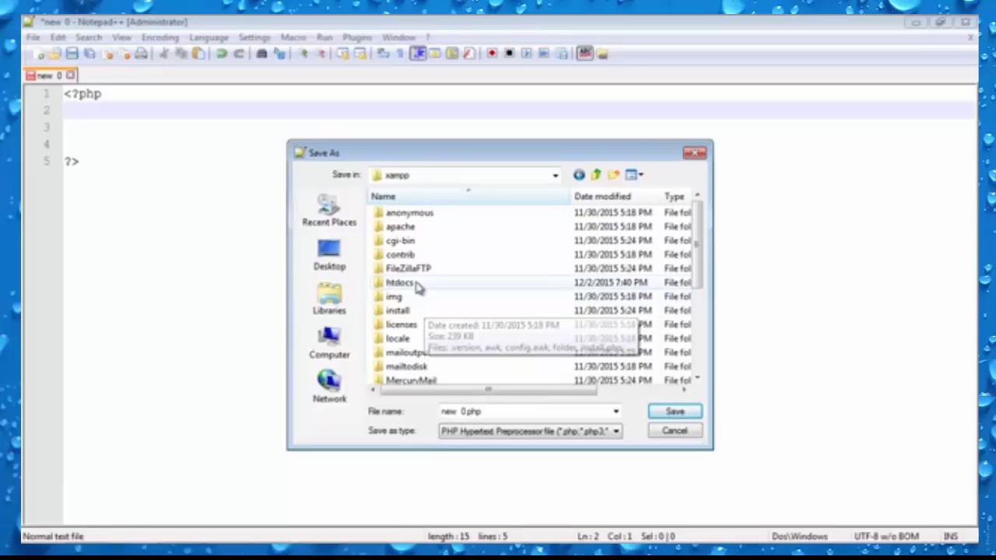Select the 'htdocs' folder
The image size is (996, 560).
pos(399,282)
